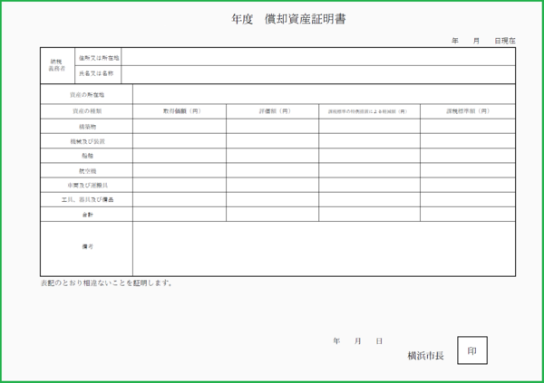Click the 氏名又は名称 label
The image size is (544, 383).
coord(96,73)
